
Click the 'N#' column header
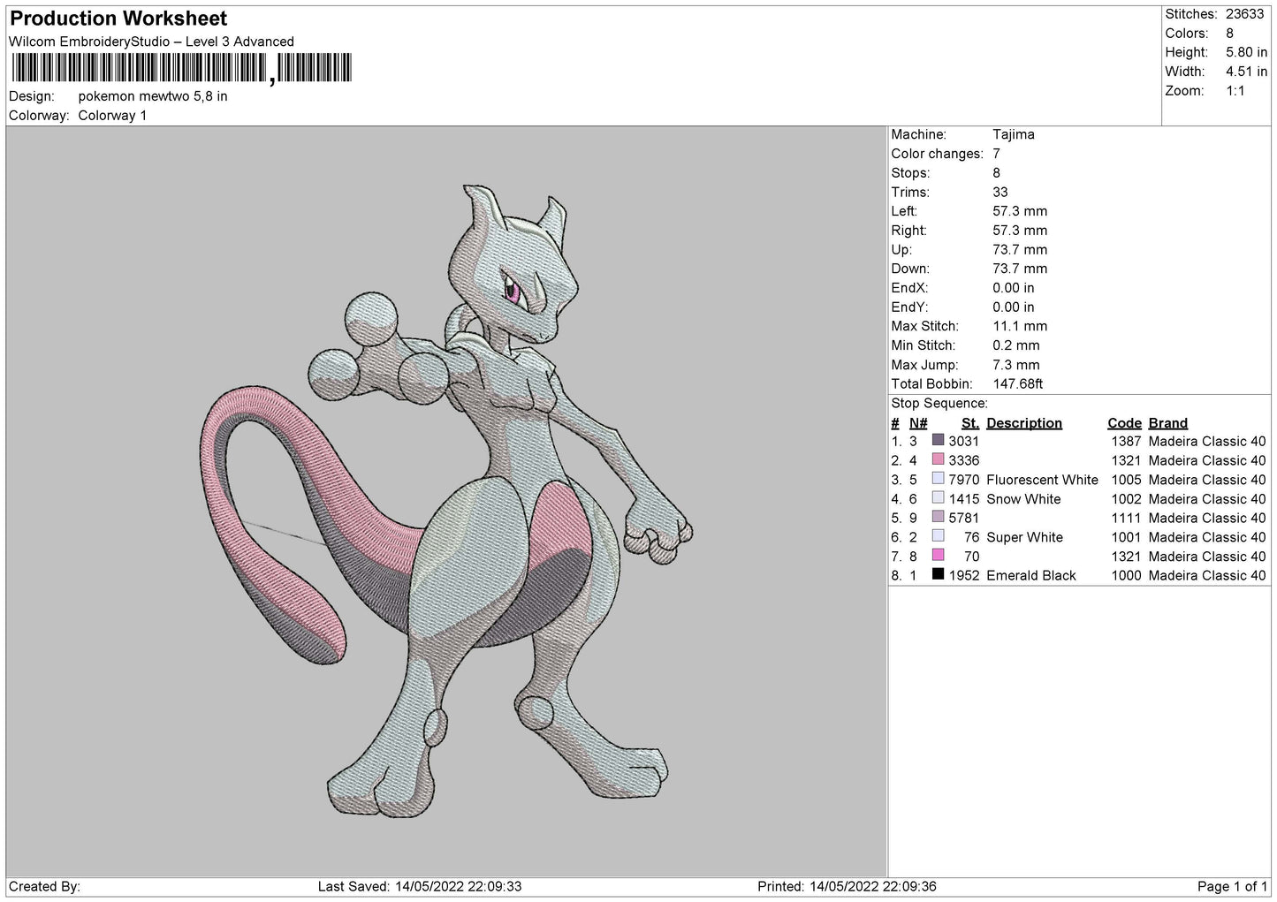918,423
